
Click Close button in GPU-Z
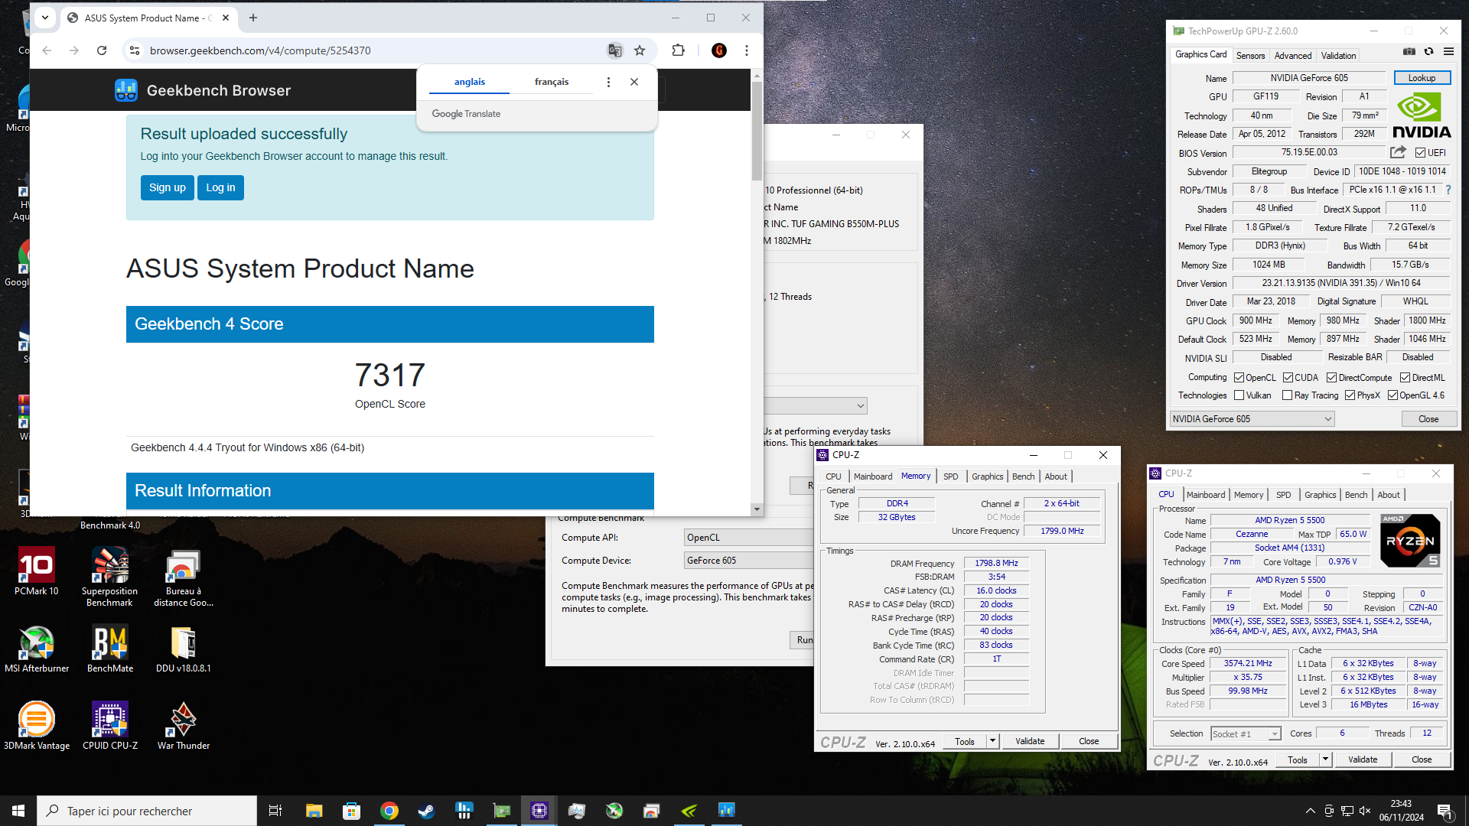click(1428, 419)
